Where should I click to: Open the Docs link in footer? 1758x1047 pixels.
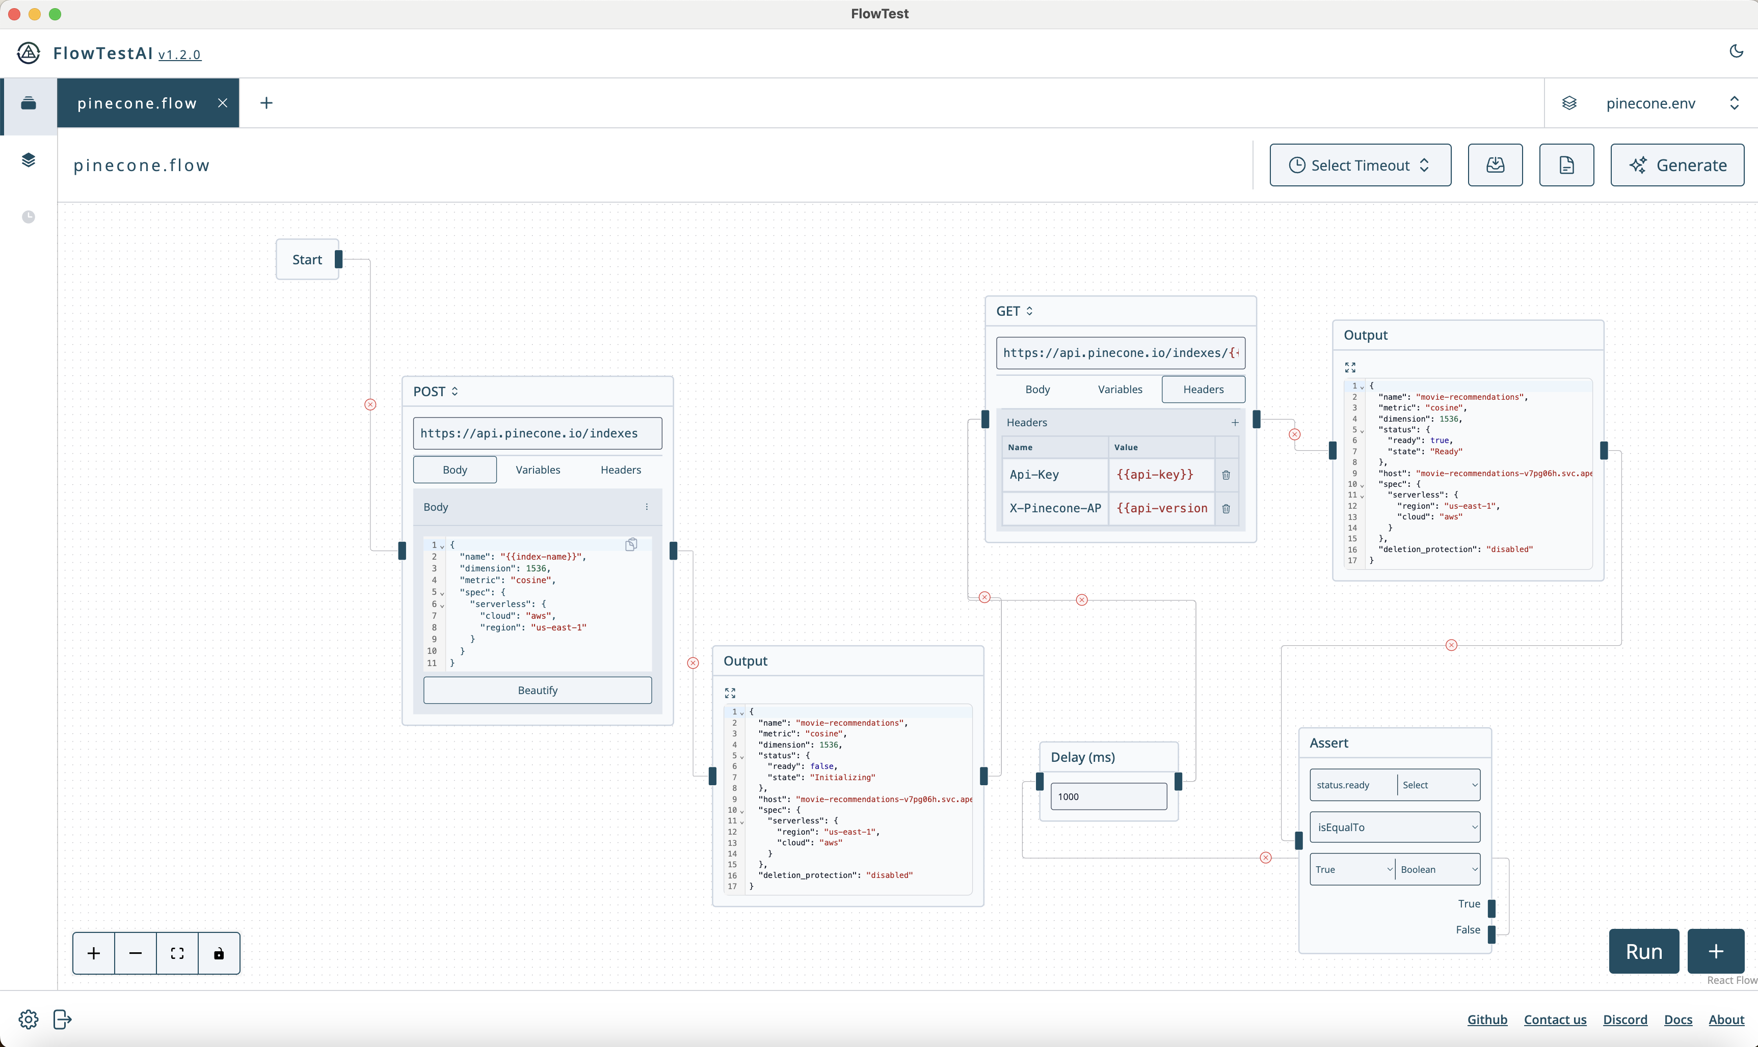tap(1677, 1020)
